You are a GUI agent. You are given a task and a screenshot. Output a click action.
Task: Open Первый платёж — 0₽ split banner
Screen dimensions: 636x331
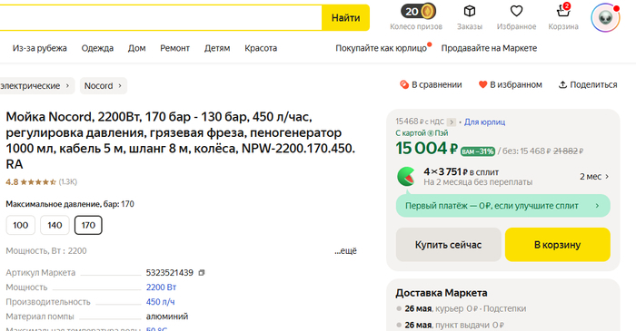click(x=503, y=206)
